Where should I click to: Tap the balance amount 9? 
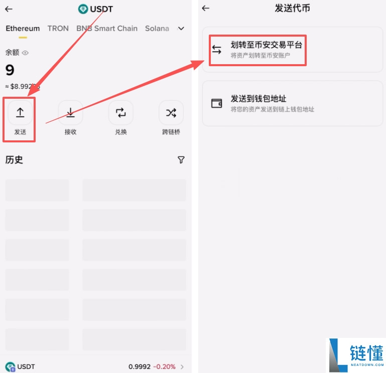[10, 70]
